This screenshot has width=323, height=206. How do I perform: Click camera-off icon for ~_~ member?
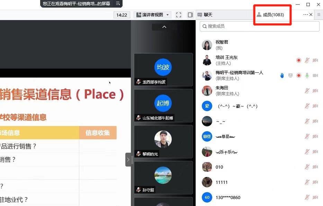[x=315, y=121]
